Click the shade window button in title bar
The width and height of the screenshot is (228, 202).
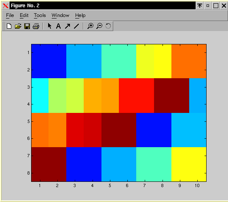tap(200, 6)
